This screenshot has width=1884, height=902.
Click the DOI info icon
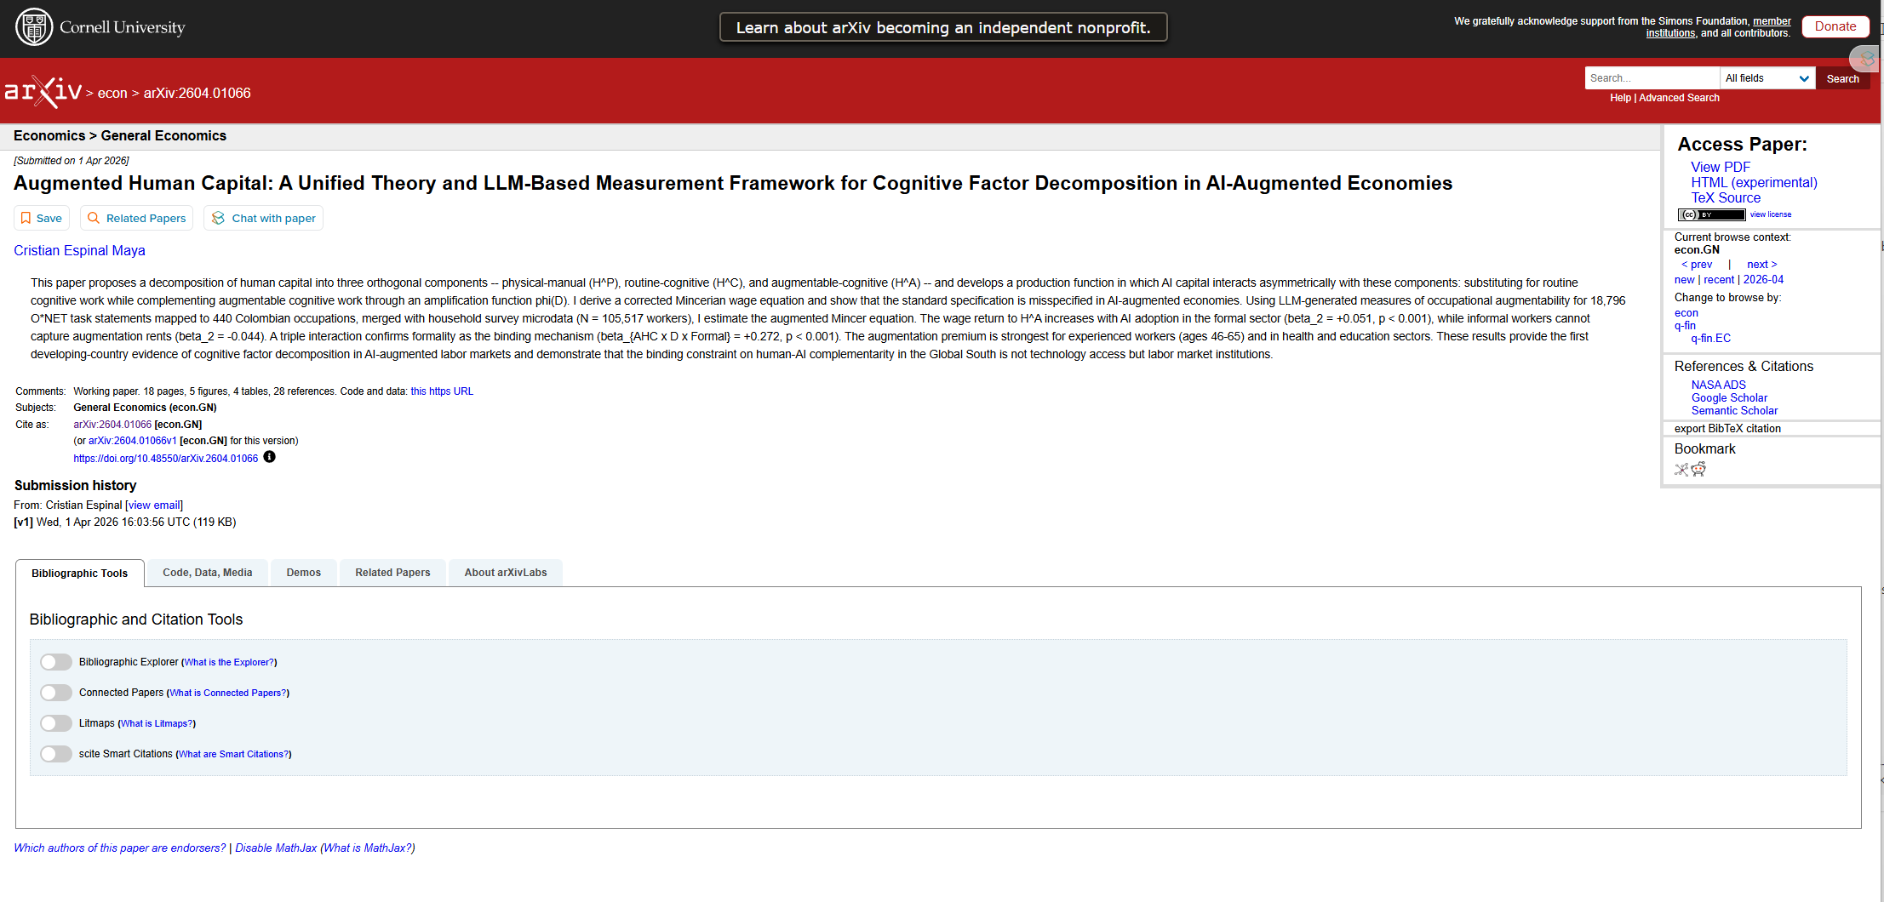tap(269, 457)
